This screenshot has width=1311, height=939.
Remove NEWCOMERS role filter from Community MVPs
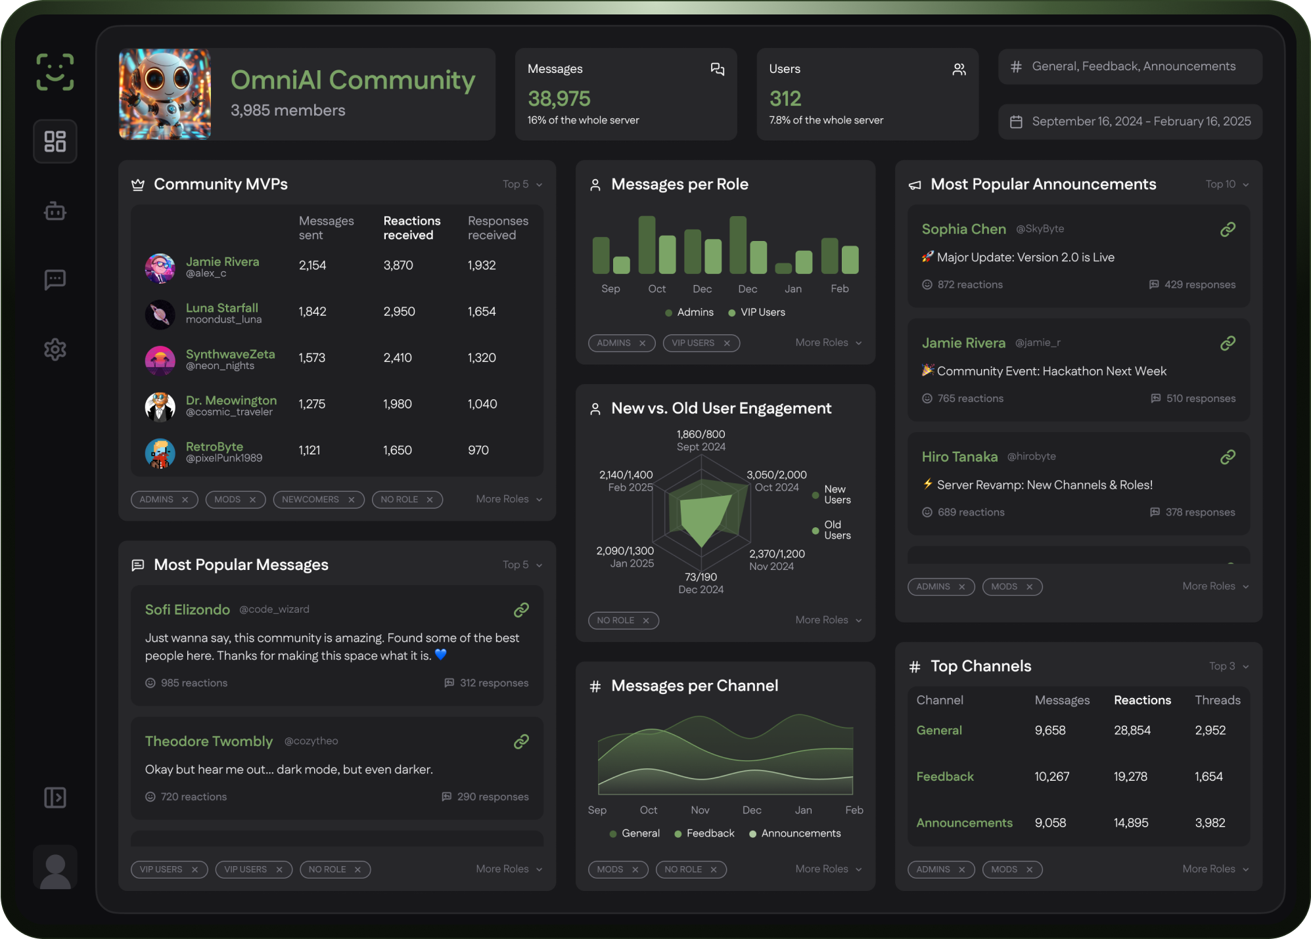tap(352, 500)
